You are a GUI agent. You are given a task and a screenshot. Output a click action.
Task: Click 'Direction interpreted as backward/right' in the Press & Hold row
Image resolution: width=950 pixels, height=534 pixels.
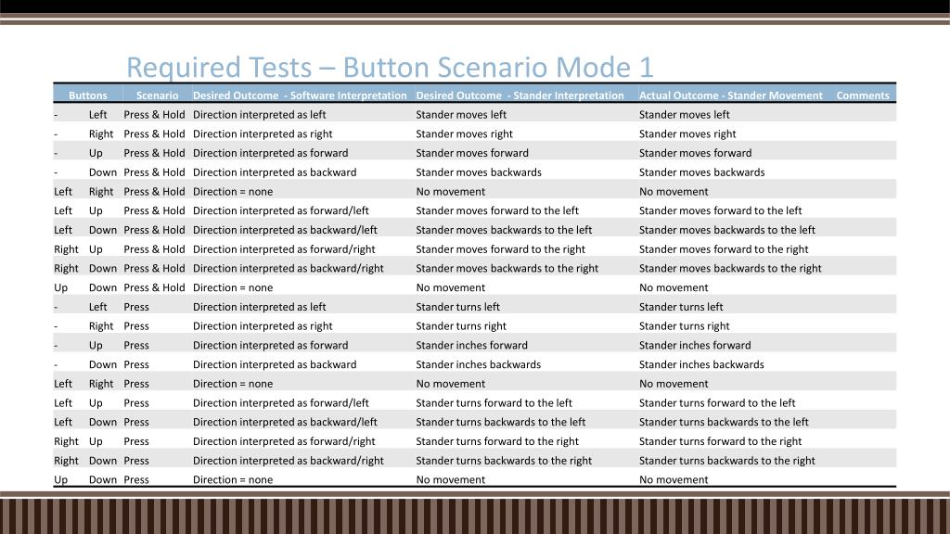point(288,268)
